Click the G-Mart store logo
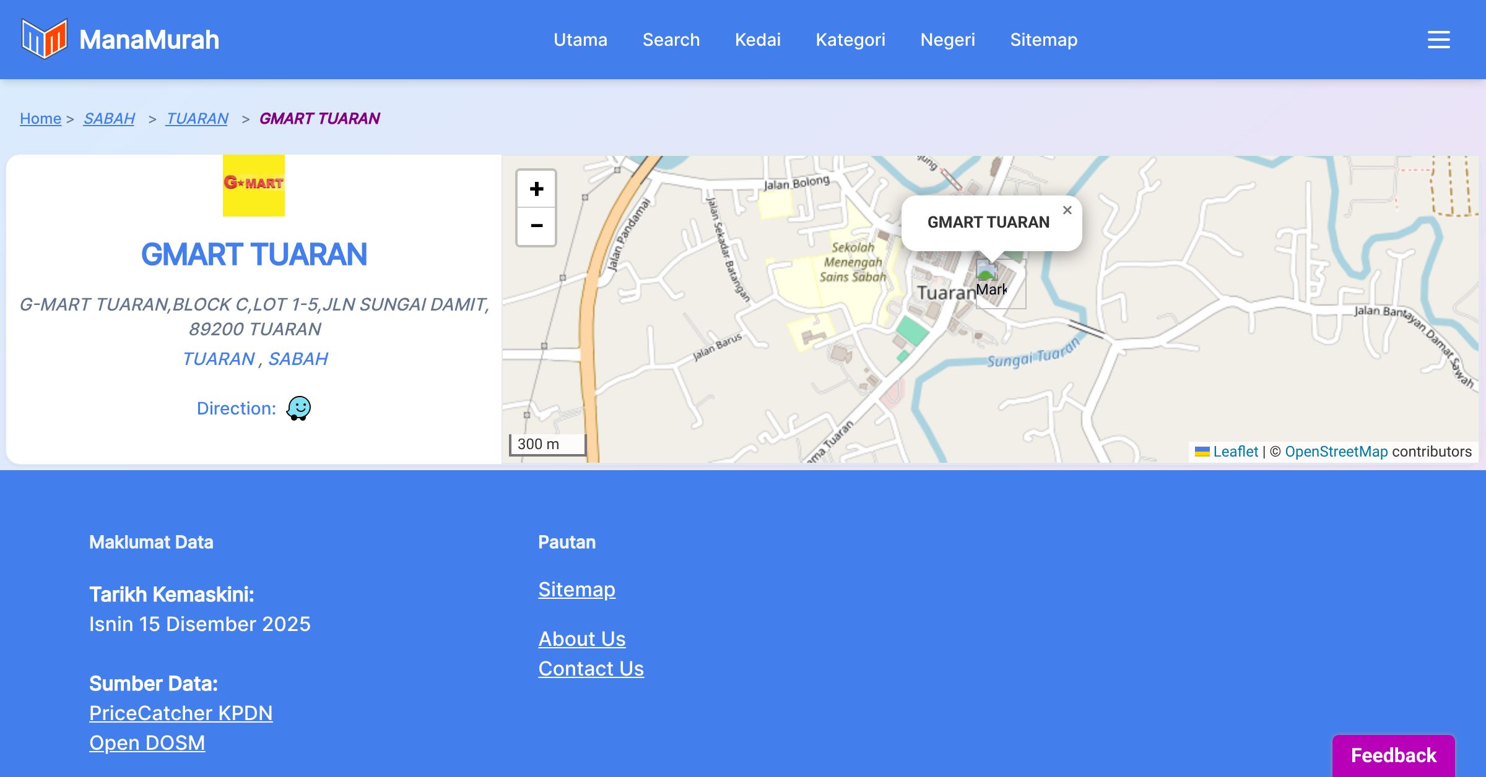Image resolution: width=1486 pixels, height=777 pixels. (254, 185)
